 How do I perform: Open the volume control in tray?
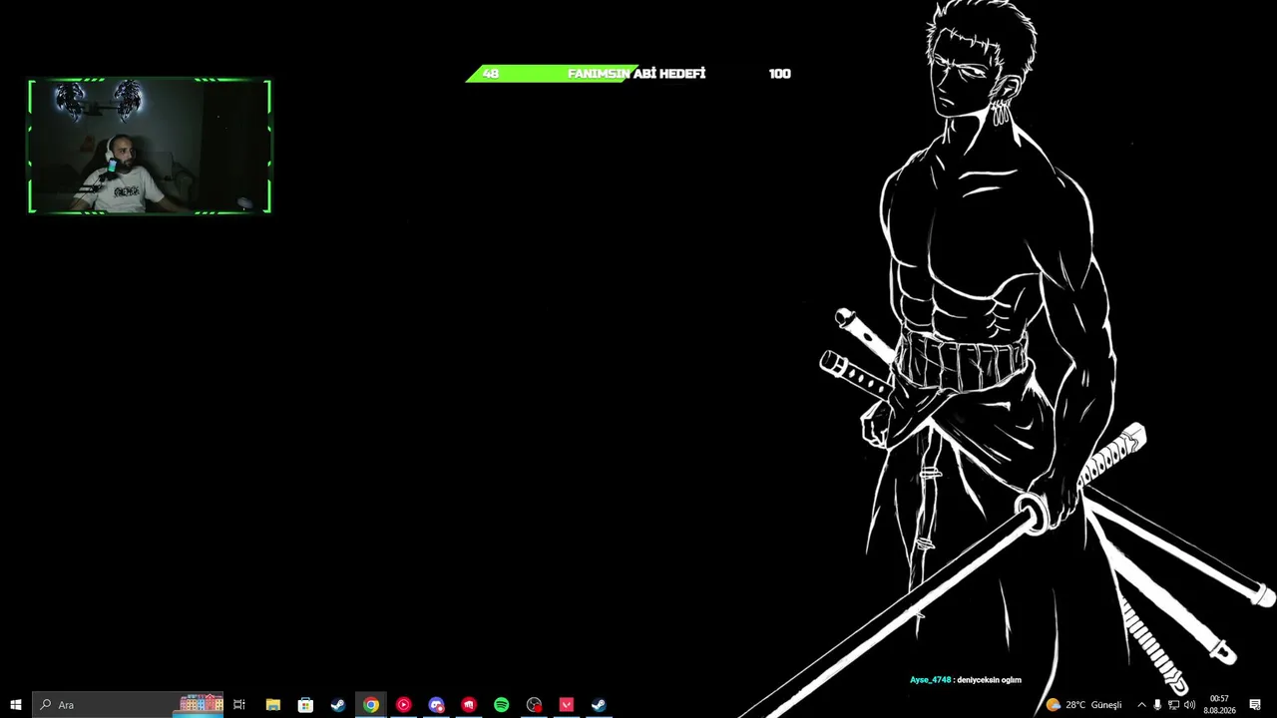coord(1189,705)
